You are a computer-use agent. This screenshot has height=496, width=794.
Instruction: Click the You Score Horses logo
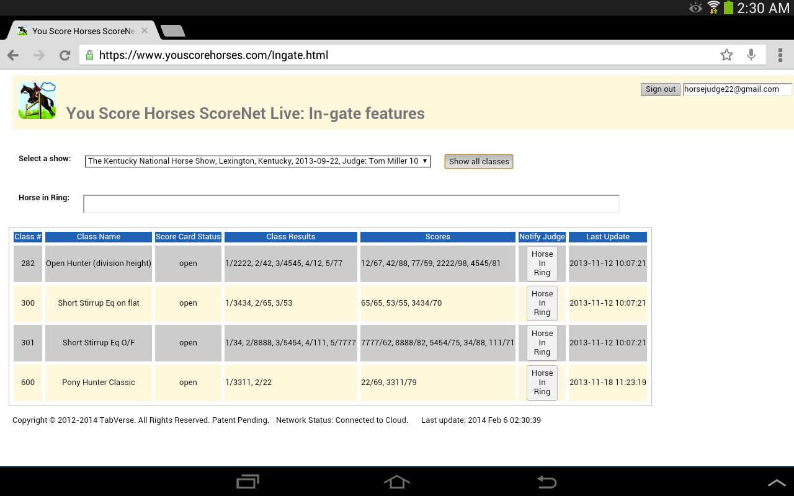(x=37, y=100)
